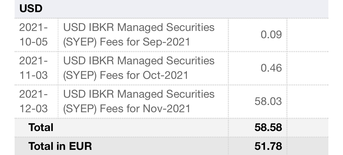Click the empty cell beside 0.09
Viewport: 343px width, 155px height.
(308, 35)
